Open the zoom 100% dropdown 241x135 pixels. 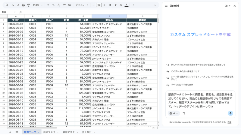point(38,5)
